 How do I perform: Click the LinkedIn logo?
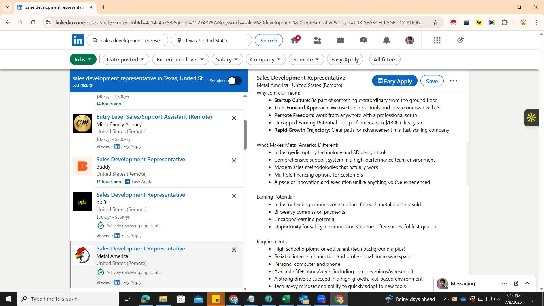[78, 40]
